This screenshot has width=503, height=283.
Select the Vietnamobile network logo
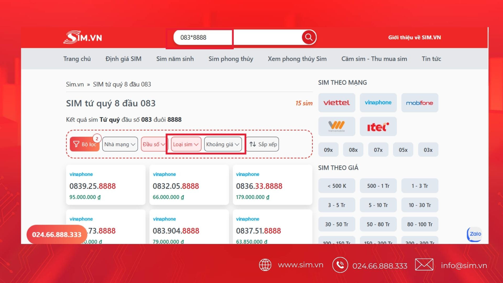coord(337,127)
